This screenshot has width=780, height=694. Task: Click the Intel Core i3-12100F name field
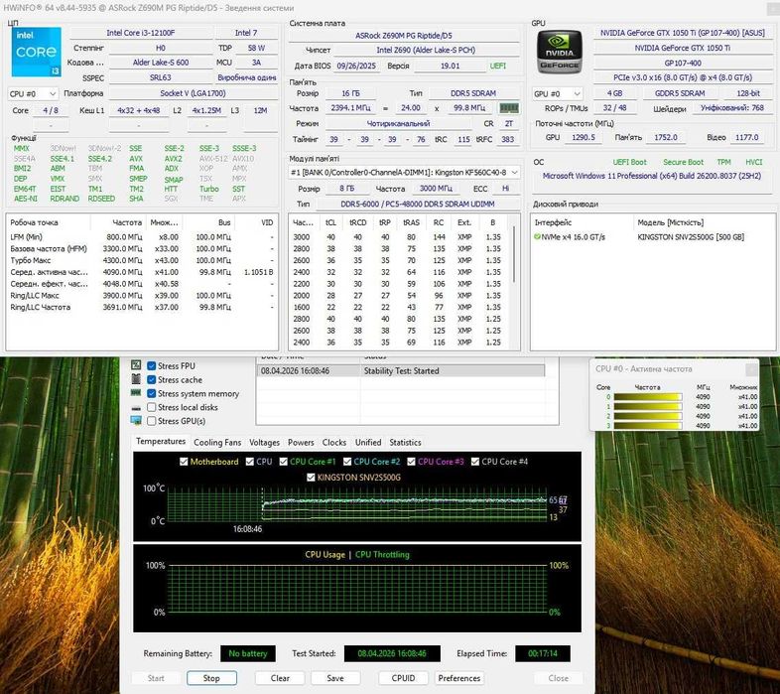pyautogui.click(x=140, y=33)
